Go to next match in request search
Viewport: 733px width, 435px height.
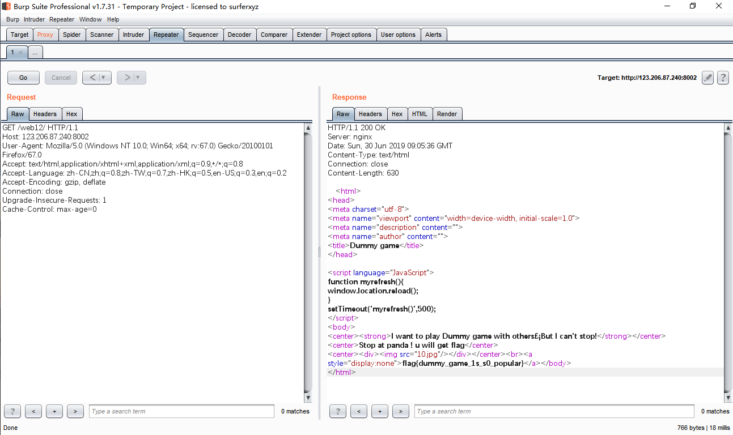click(75, 411)
